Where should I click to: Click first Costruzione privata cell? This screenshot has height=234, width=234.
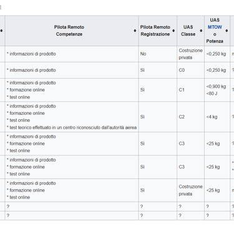tap(190, 54)
